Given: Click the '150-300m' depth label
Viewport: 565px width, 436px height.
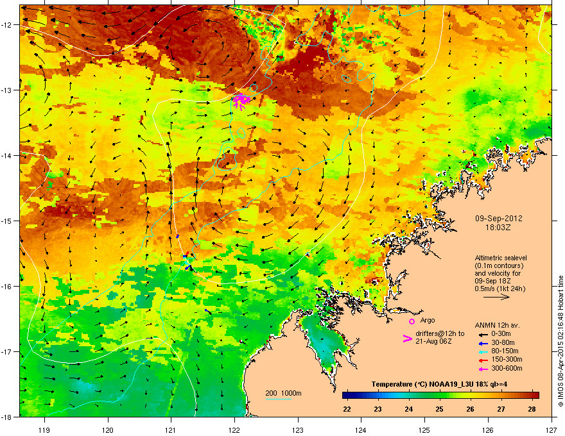Looking at the screenshot, I should pyautogui.click(x=507, y=359).
